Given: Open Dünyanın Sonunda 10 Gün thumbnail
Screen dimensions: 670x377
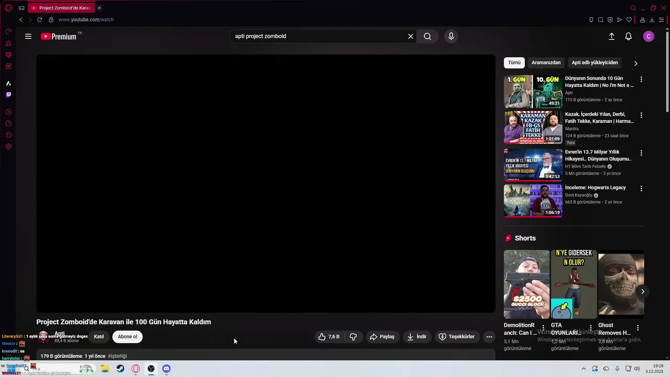Looking at the screenshot, I should [x=533, y=92].
